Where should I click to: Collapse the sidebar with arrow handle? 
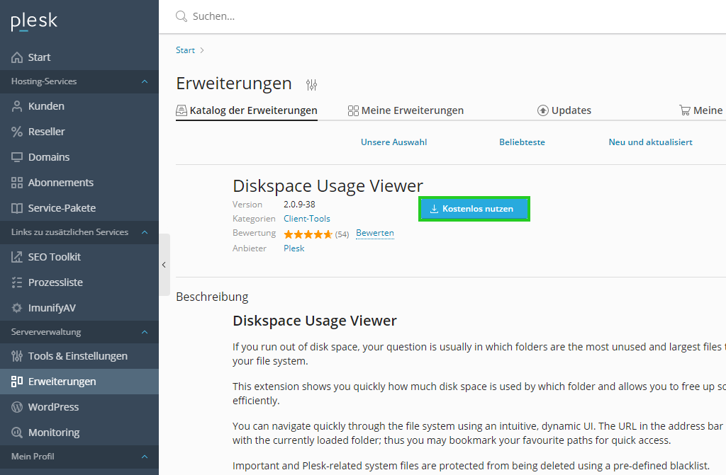164,265
